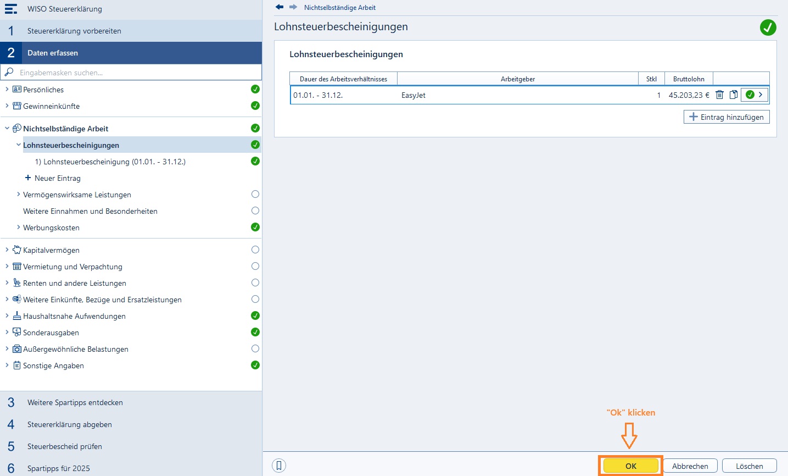Click the Löschen button
The image size is (788, 476).
coord(750,466)
